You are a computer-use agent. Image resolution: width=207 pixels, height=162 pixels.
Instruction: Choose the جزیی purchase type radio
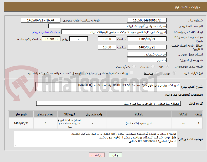[174, 73]
